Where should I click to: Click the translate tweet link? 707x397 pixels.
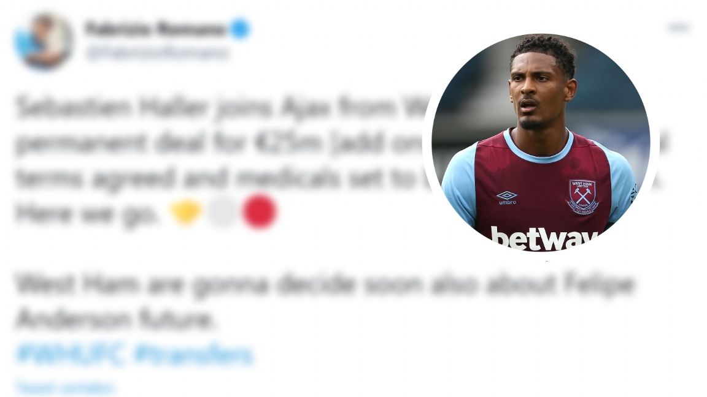click(64, 387)
